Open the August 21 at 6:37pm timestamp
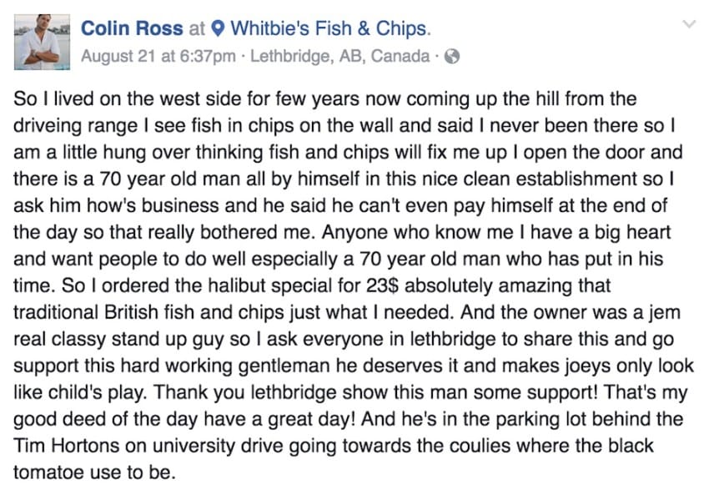This screenshot has width=709, height=500. point(158,56)
